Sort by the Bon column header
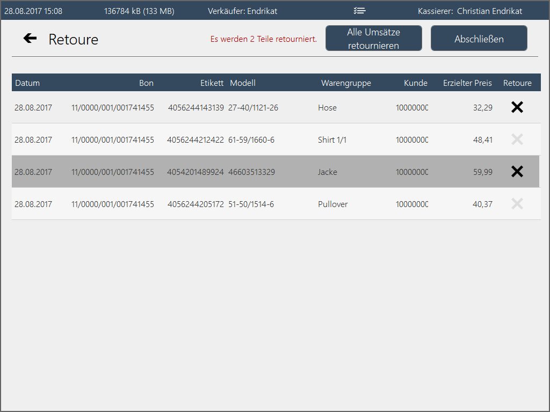Screen dimensions: 550x412 click(146, 83)
